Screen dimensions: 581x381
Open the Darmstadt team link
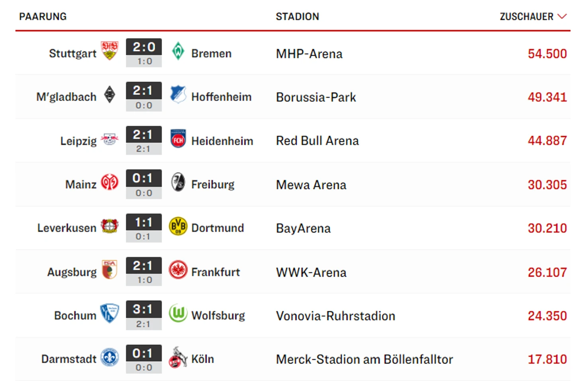pyautogui.click(x=69, y=359)
